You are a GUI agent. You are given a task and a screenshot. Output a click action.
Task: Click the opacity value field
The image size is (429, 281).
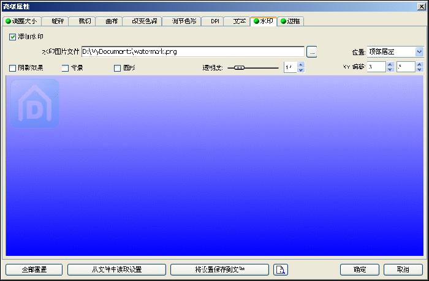pos(290,67)
